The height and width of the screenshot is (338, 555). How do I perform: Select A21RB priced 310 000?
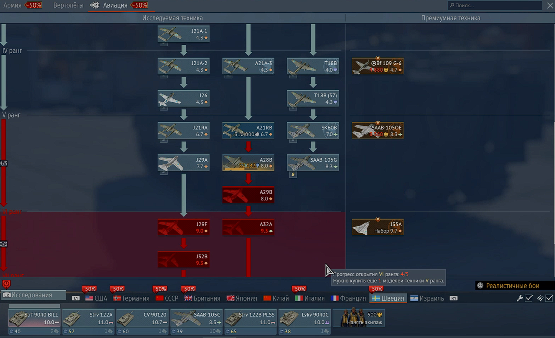click(248, 131)
